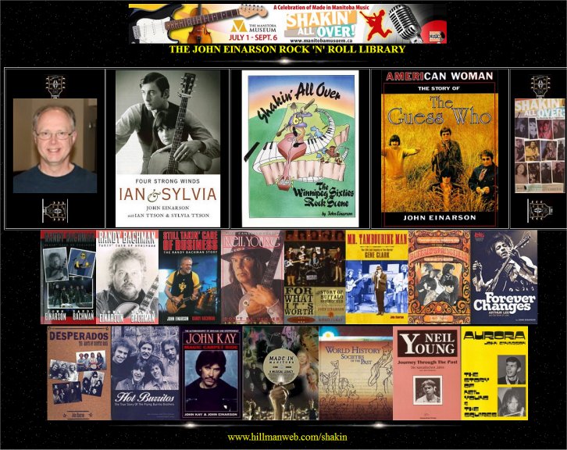This screenshot has width=567, height=450.
Task: Open the Four Strong Winds Ian & Sylvia cover
Action: 168,148
